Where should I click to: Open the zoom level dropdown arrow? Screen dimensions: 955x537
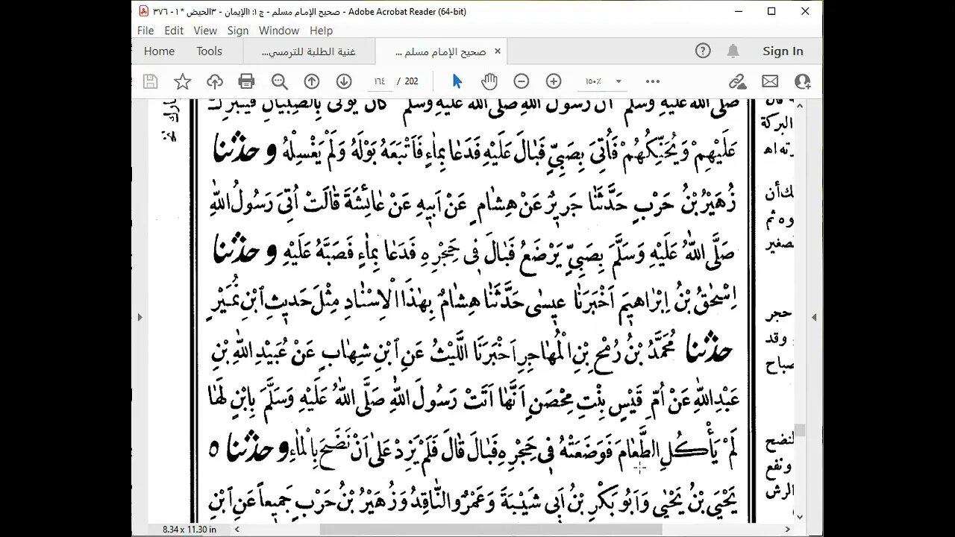click(x=619, y=81)
